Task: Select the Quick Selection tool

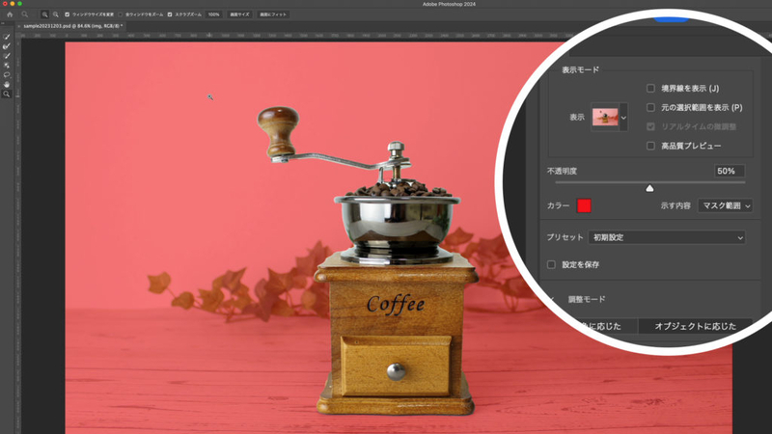Action: coord(7,37)
